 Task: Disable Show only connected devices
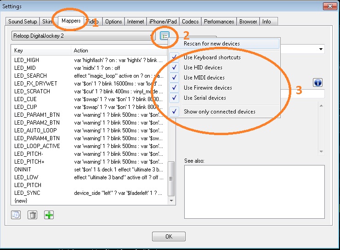click(x=220, y=111)
